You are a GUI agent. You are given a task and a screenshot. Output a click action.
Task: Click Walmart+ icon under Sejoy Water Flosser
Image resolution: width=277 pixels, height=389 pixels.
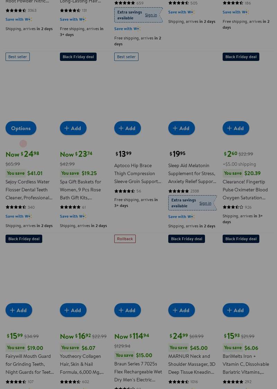tap(28, 216)
